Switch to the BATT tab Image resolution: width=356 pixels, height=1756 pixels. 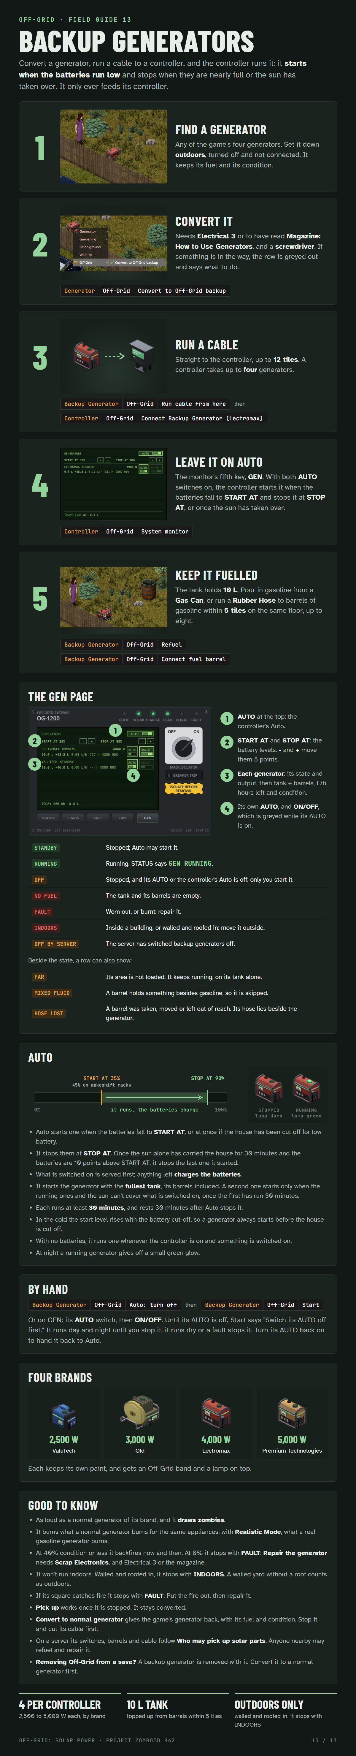coord(98,818)
